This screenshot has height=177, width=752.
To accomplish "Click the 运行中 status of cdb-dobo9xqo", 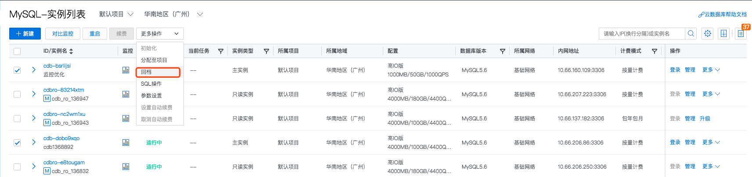I will tap(154, 143).
